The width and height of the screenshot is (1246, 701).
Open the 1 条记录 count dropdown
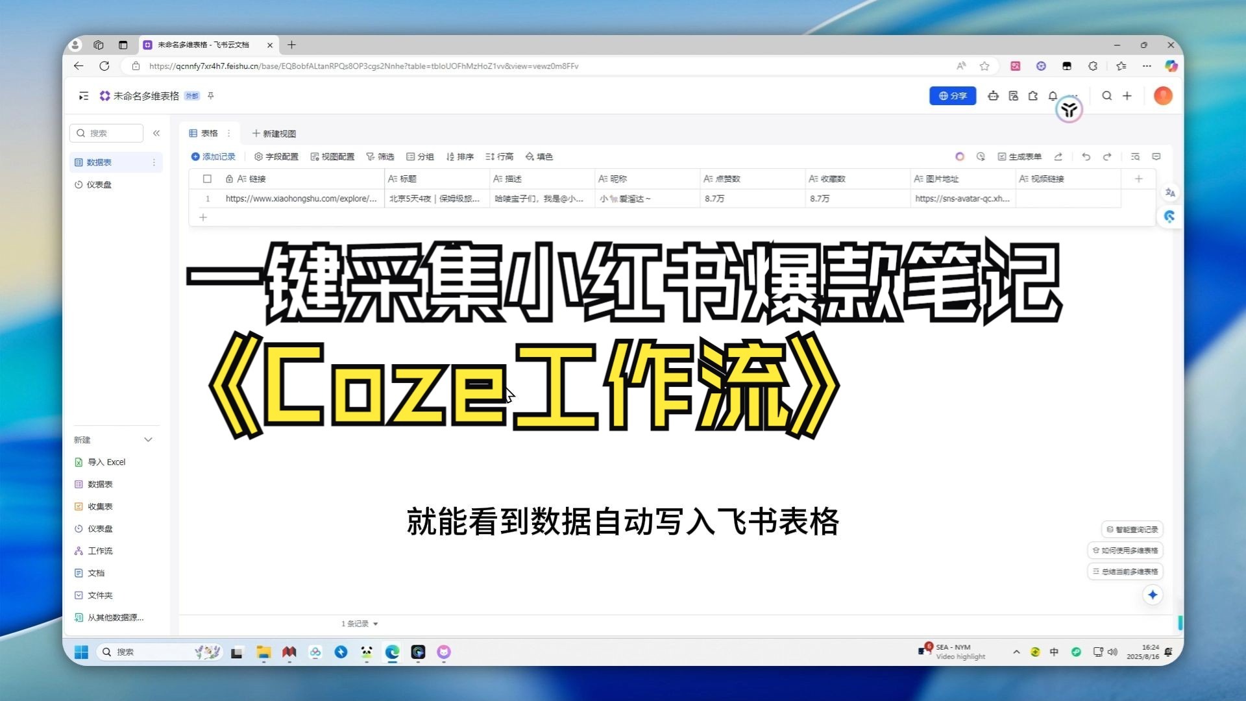pyautogui.click(x=360, y=624)
